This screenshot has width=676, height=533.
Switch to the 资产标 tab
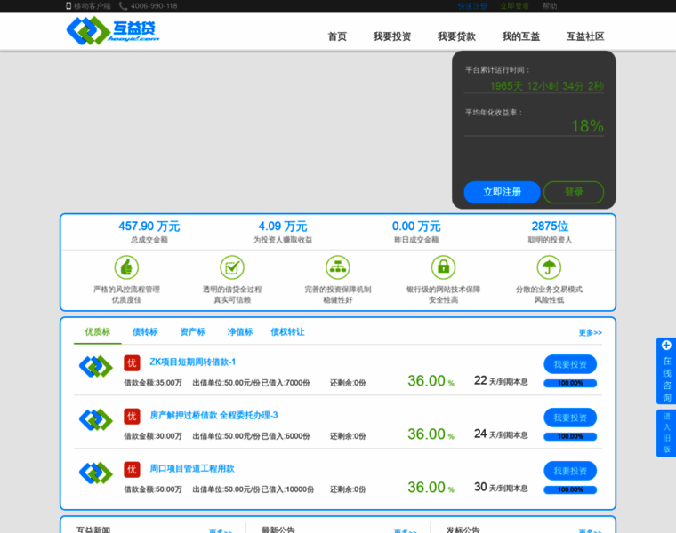point(192,331)
